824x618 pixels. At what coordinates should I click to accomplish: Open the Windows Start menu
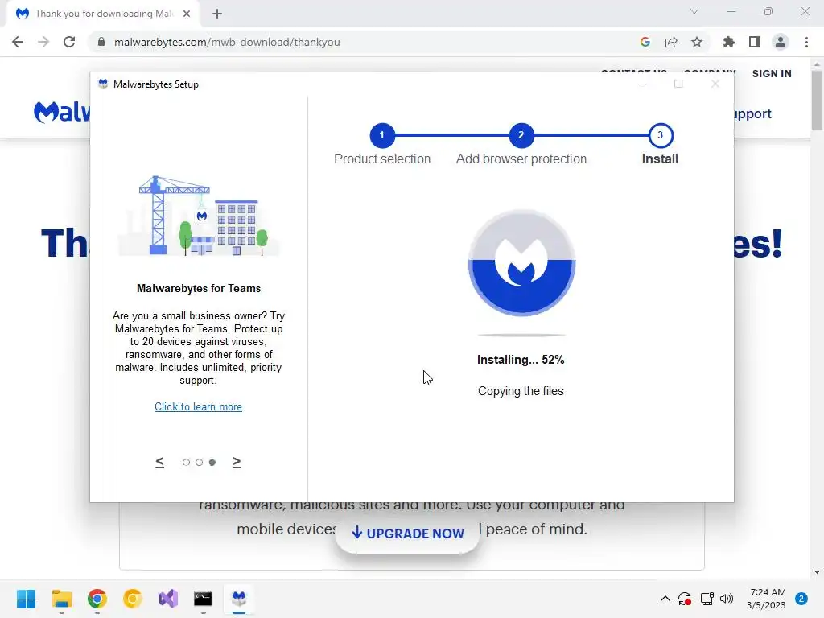(26, 599)
